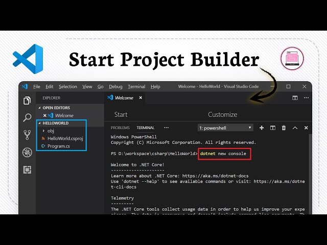Open the Terminal menu
The image size is (327, 245).
pyautogui.click(x=136, y=86)
